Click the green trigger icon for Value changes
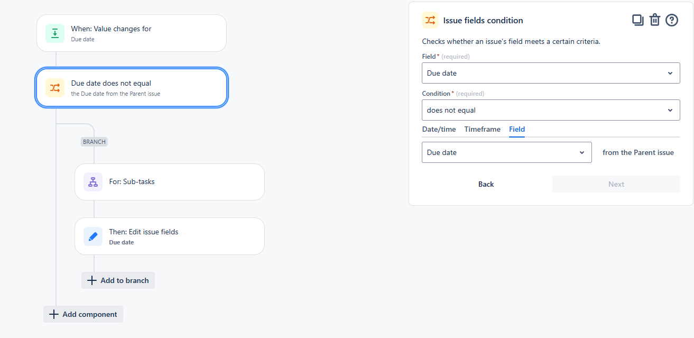This screenshot has width=694, height=338. tap(55, 33)
